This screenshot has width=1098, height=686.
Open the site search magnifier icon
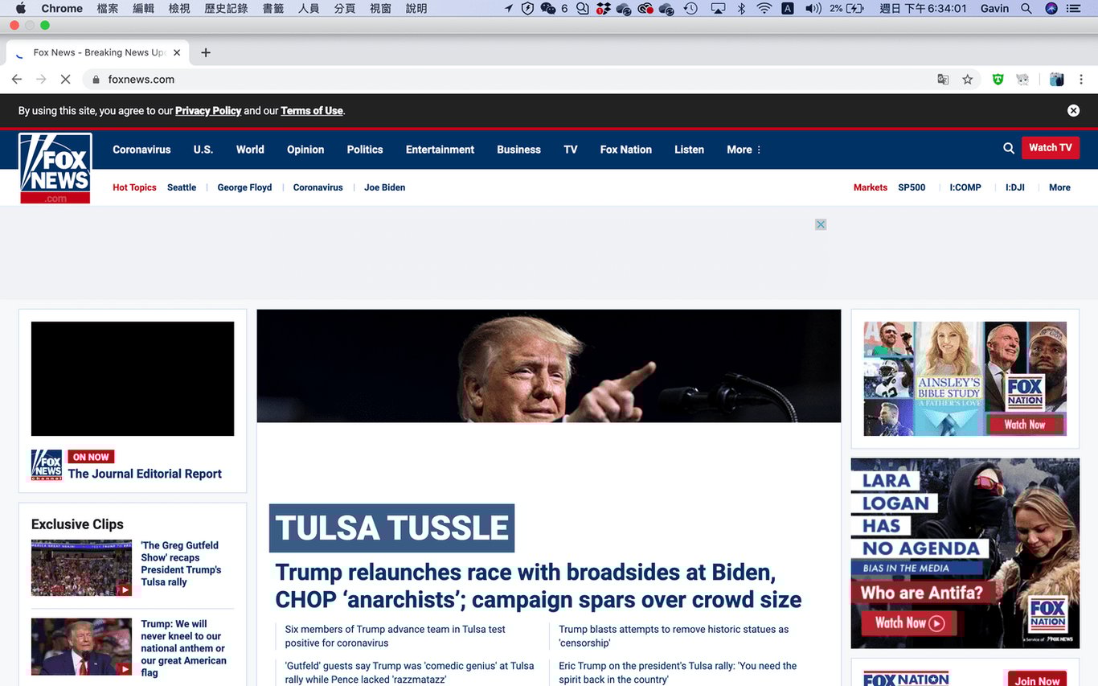(1009, 148)
